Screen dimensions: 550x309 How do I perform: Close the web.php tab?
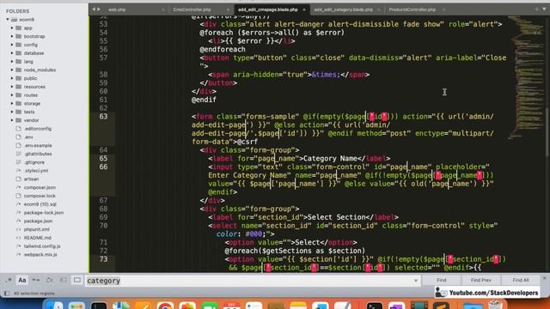163,9
